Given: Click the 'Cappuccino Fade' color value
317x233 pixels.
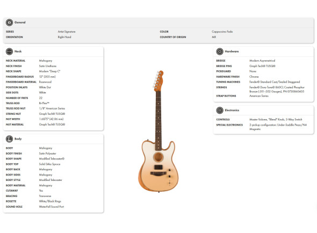Looking at the screenshot, I should point(222,32).
